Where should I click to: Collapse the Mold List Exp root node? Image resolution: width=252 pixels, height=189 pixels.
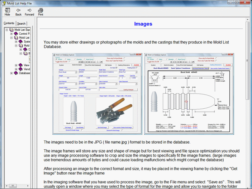click(7, 30)
